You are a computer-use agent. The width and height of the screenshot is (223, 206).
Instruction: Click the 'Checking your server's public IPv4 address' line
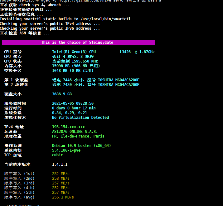click(50, 24)
